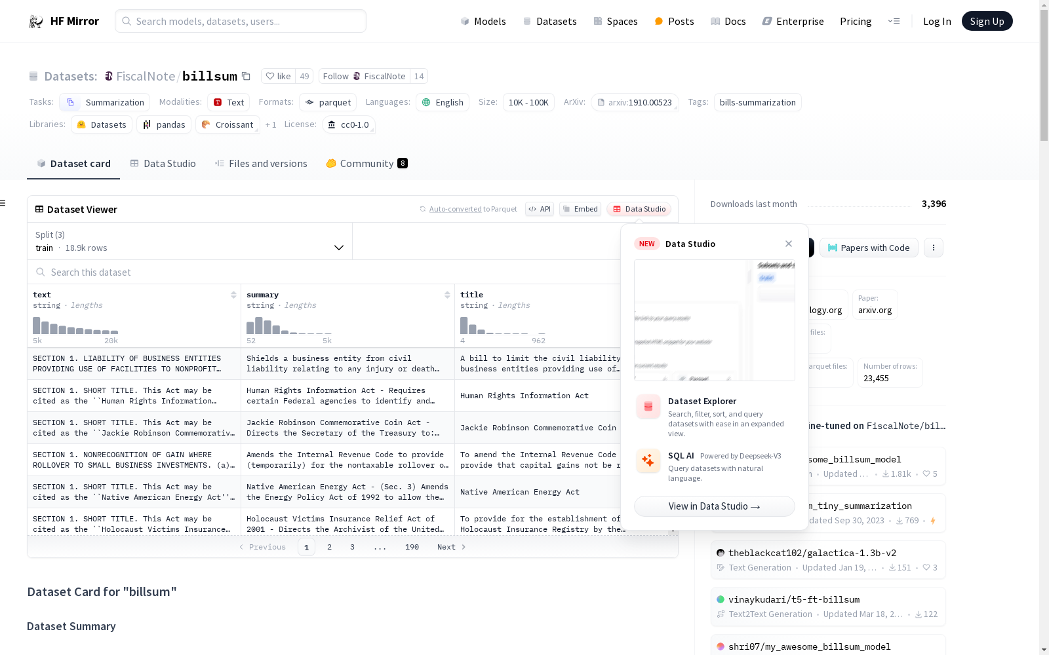The image size is (1049, 655).
Task: Focus the Search models, datasets, users field
Action: tap(241, 21)
